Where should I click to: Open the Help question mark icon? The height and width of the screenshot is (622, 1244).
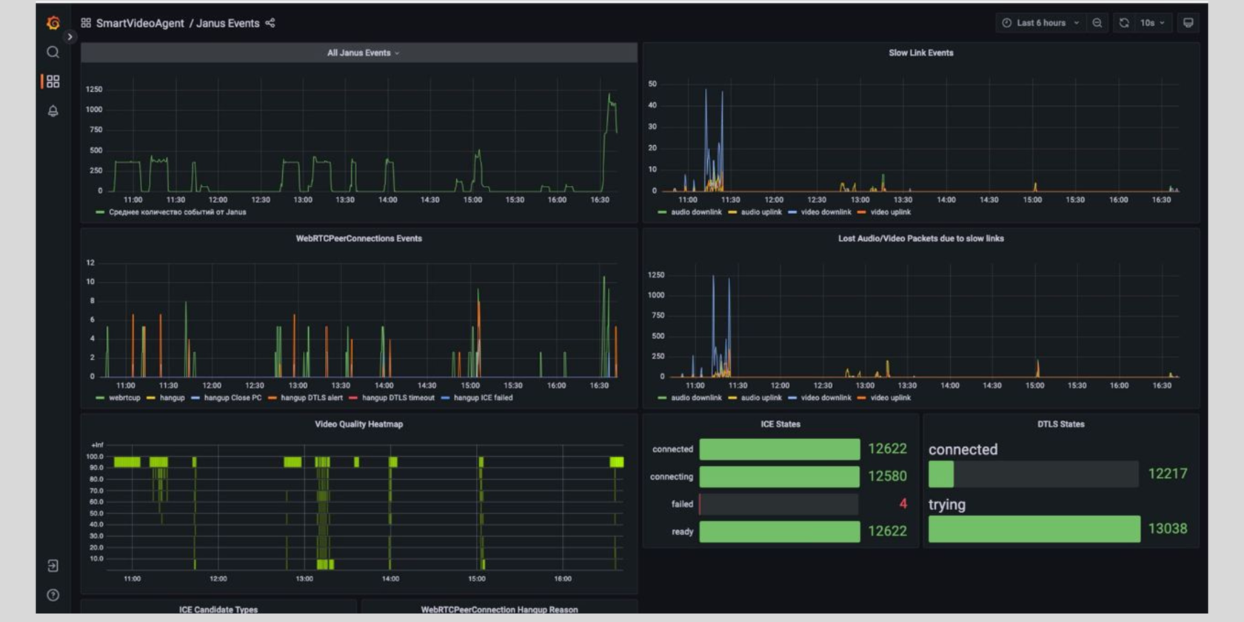[53, 595]
